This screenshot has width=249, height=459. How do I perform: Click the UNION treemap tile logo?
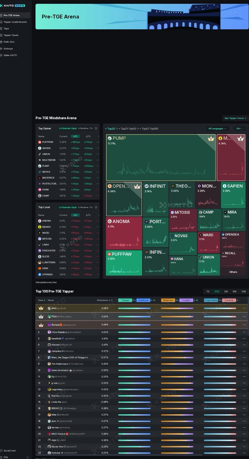click(x=201, y=257)
